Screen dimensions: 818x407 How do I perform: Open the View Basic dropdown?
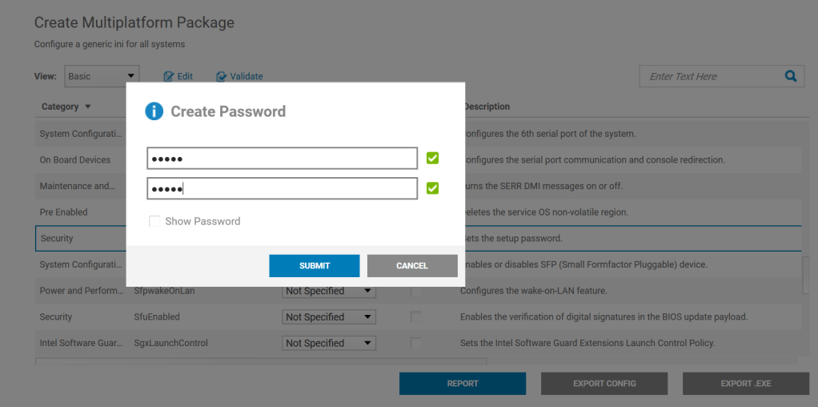tap(102, 76)
